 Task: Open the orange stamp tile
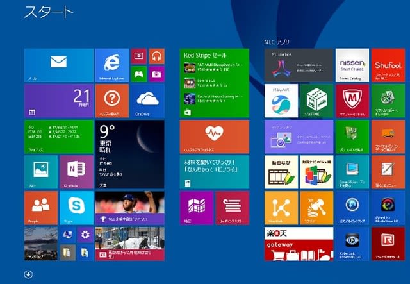tap(316, 208)
